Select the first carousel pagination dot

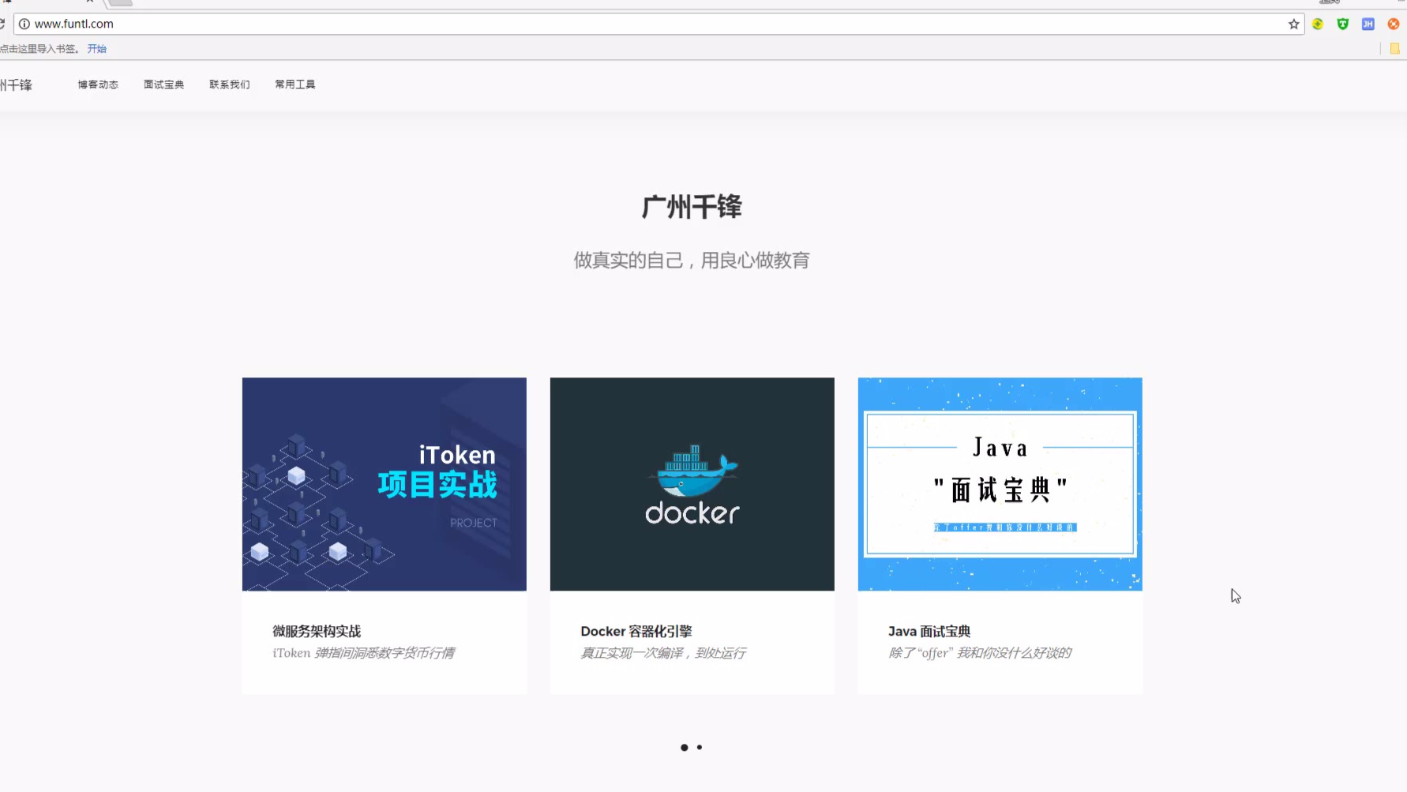[x=684, y=747]
